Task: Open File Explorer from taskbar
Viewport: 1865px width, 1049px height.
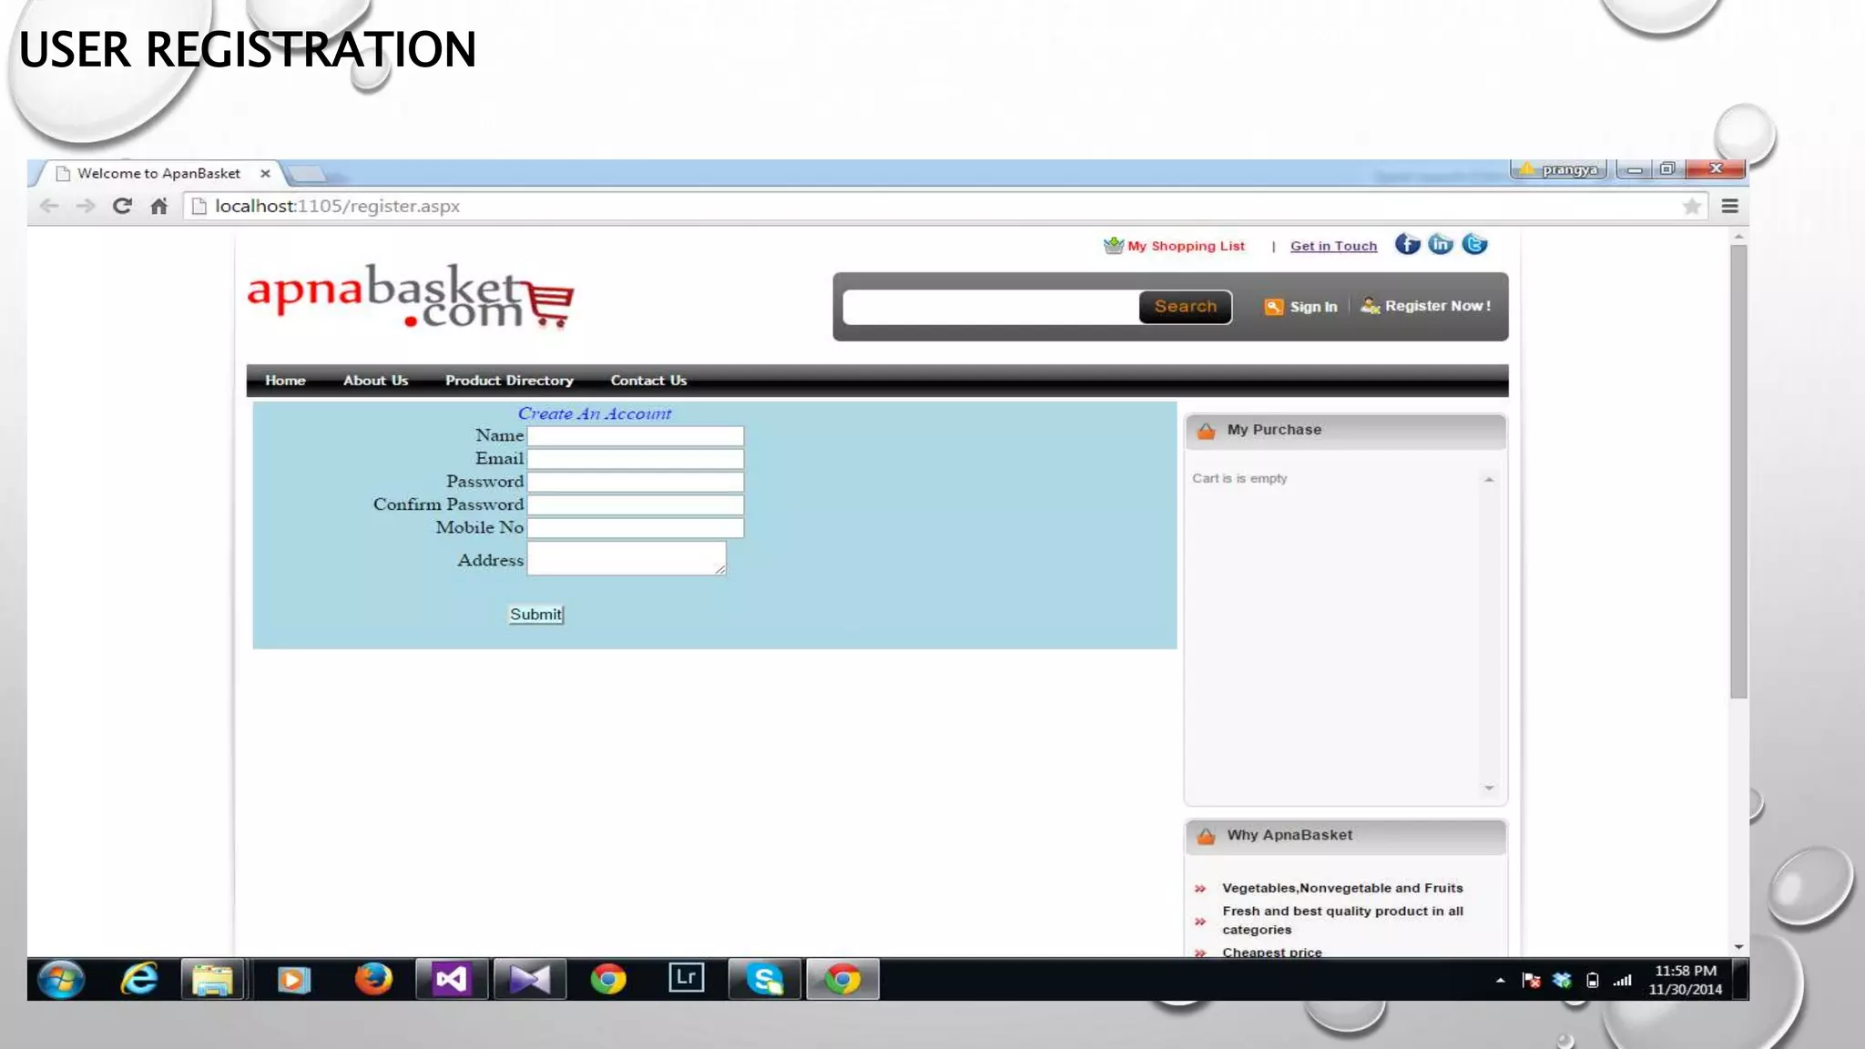Action: point(213,980)
